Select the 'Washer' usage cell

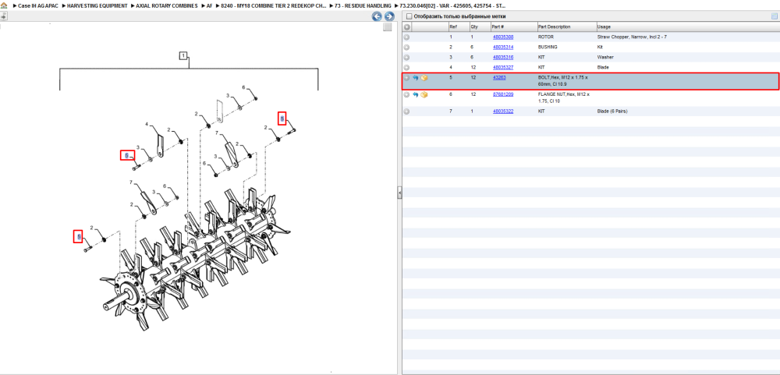pyautogui.click(x=604, y=57)
